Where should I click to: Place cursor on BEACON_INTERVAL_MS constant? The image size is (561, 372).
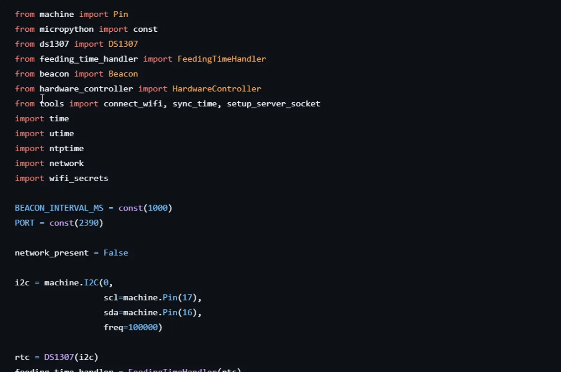pyautogui.click(x=59, y=208)
